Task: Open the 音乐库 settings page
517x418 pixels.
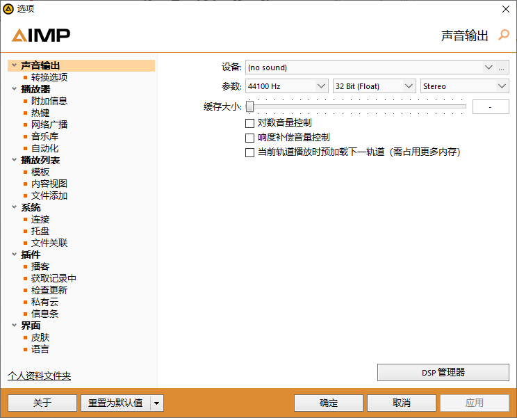Action: pyautogui.click(x=45, y=136)
